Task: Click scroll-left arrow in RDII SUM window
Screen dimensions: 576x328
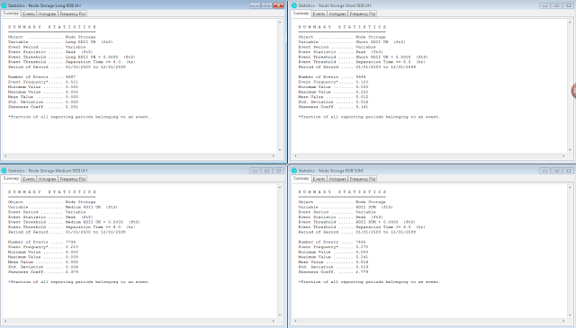Action: [x=295, y=321]
